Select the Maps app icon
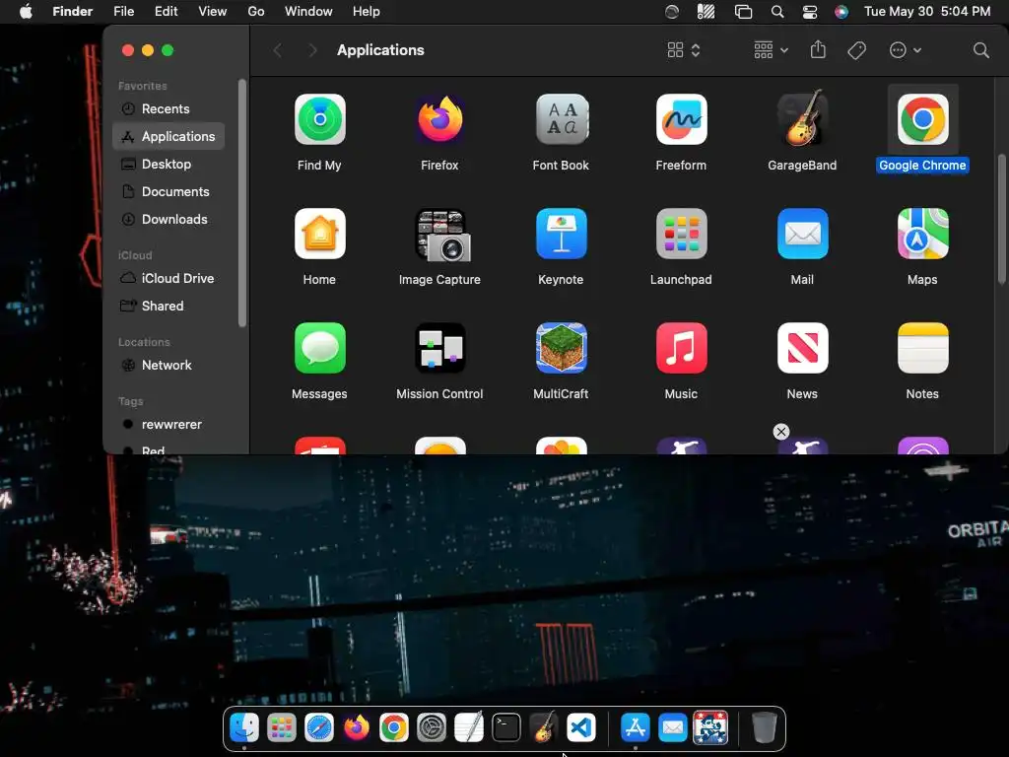This screenshot has height=757, width=1009. click(x=922, y=234)
